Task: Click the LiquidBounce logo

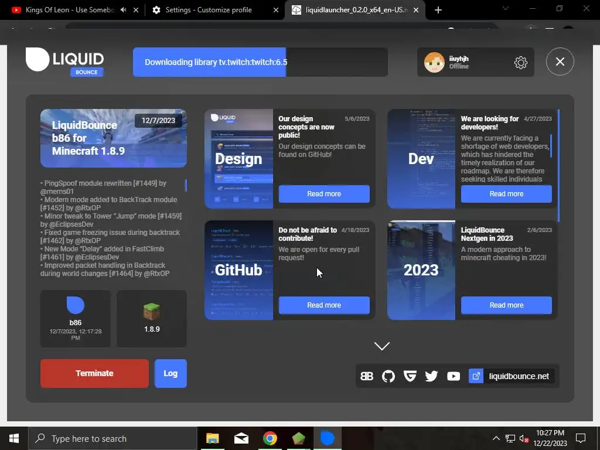Action: click(64, 62)
